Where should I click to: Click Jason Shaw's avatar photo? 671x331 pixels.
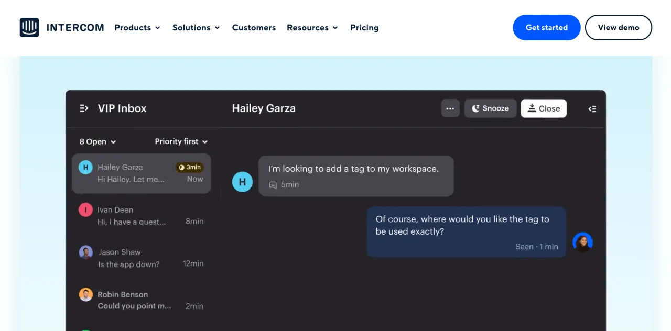86,252
